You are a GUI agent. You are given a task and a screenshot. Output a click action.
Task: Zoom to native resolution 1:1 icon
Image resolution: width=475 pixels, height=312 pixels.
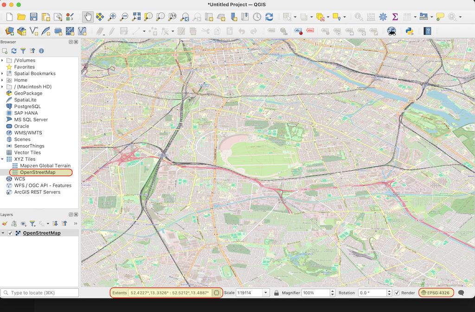[173, 17]
